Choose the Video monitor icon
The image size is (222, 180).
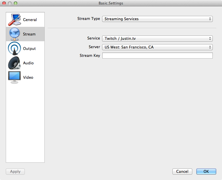(x=14, y=77)
